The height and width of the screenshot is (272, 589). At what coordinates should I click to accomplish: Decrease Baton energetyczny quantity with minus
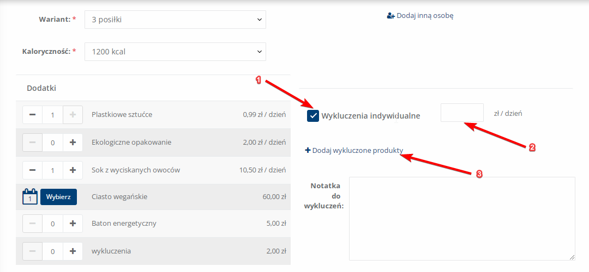pos(32,224)
